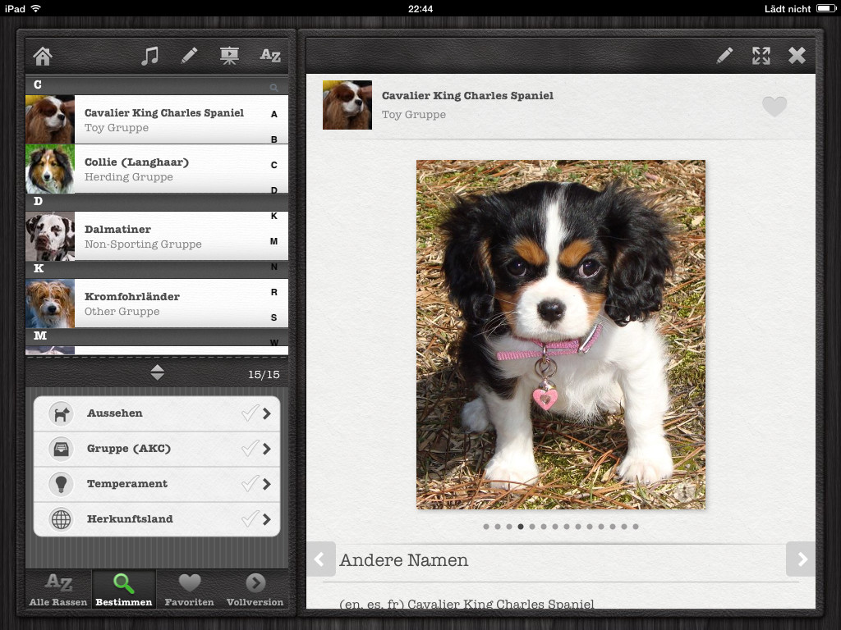Tap the 22:44 clock in status bar
The height and width of the screenshot is (630, 841).
(x=420, y=8)
